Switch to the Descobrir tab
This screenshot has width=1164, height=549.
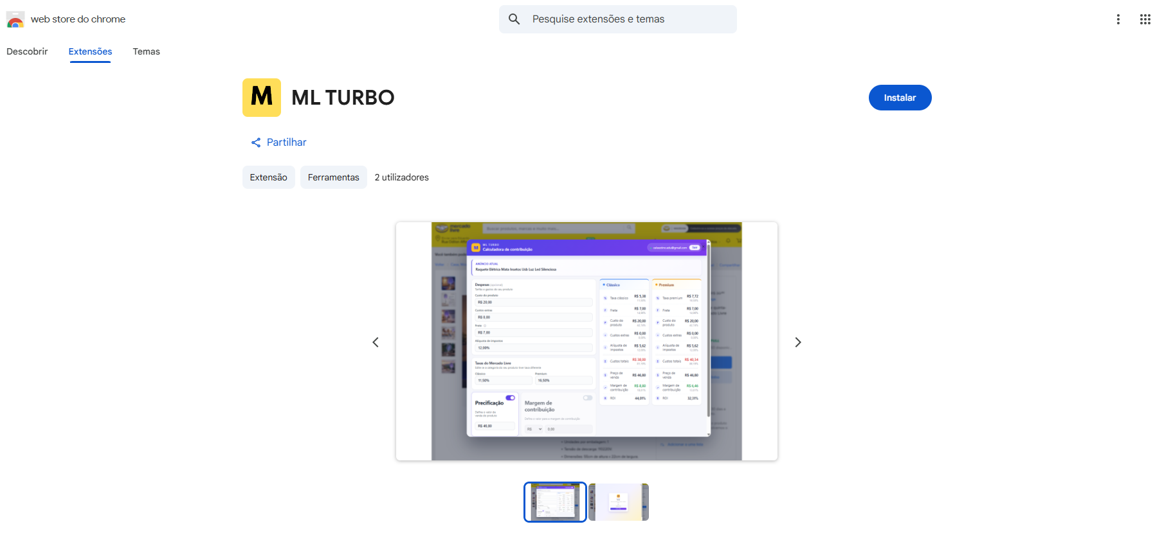27,51
